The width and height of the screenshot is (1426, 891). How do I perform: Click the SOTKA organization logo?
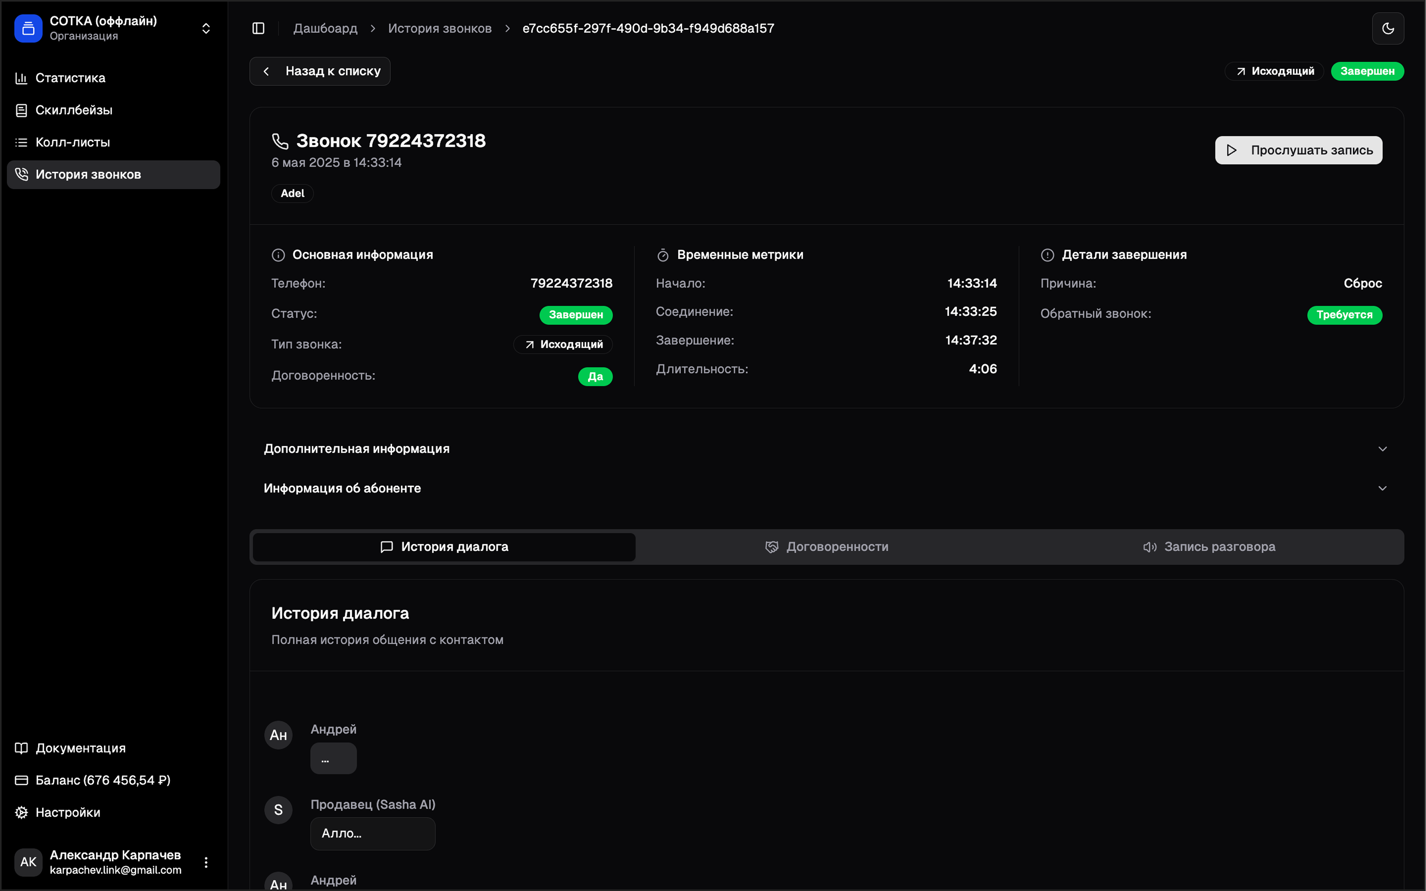28,28
